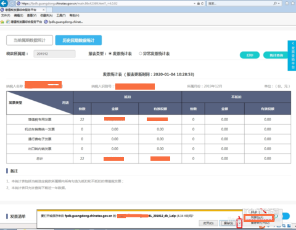Click into the browser search box
This screenshot has width=296, height=230.
point(240,4)
